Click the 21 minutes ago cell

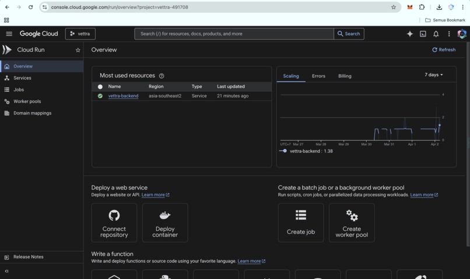point(233,96)
